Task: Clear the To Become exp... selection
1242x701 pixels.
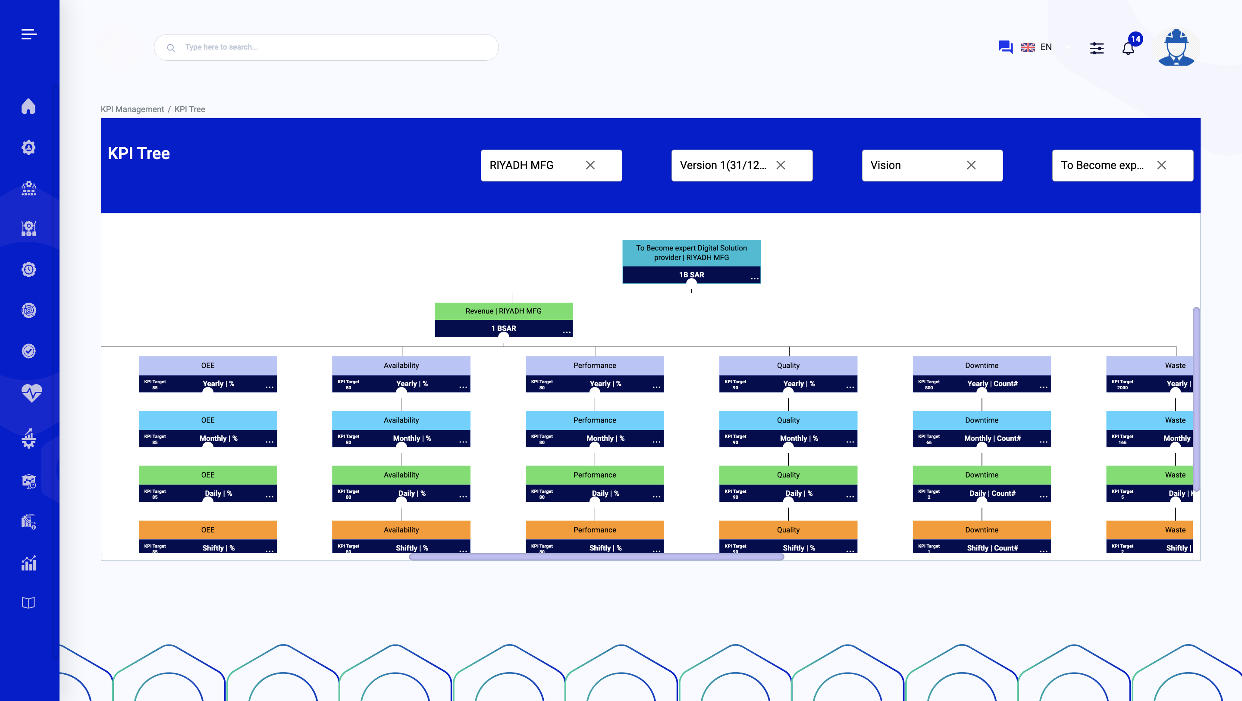Action: click(x=1161, y=166)
